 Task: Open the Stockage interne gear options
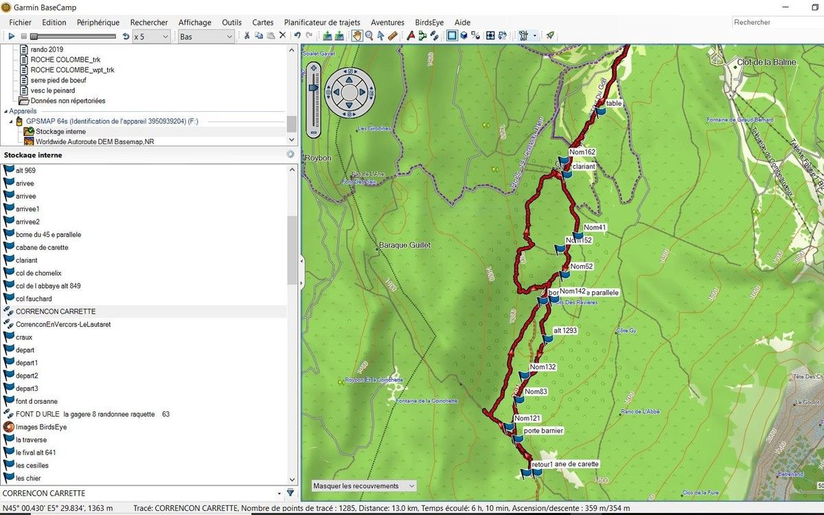290,155
